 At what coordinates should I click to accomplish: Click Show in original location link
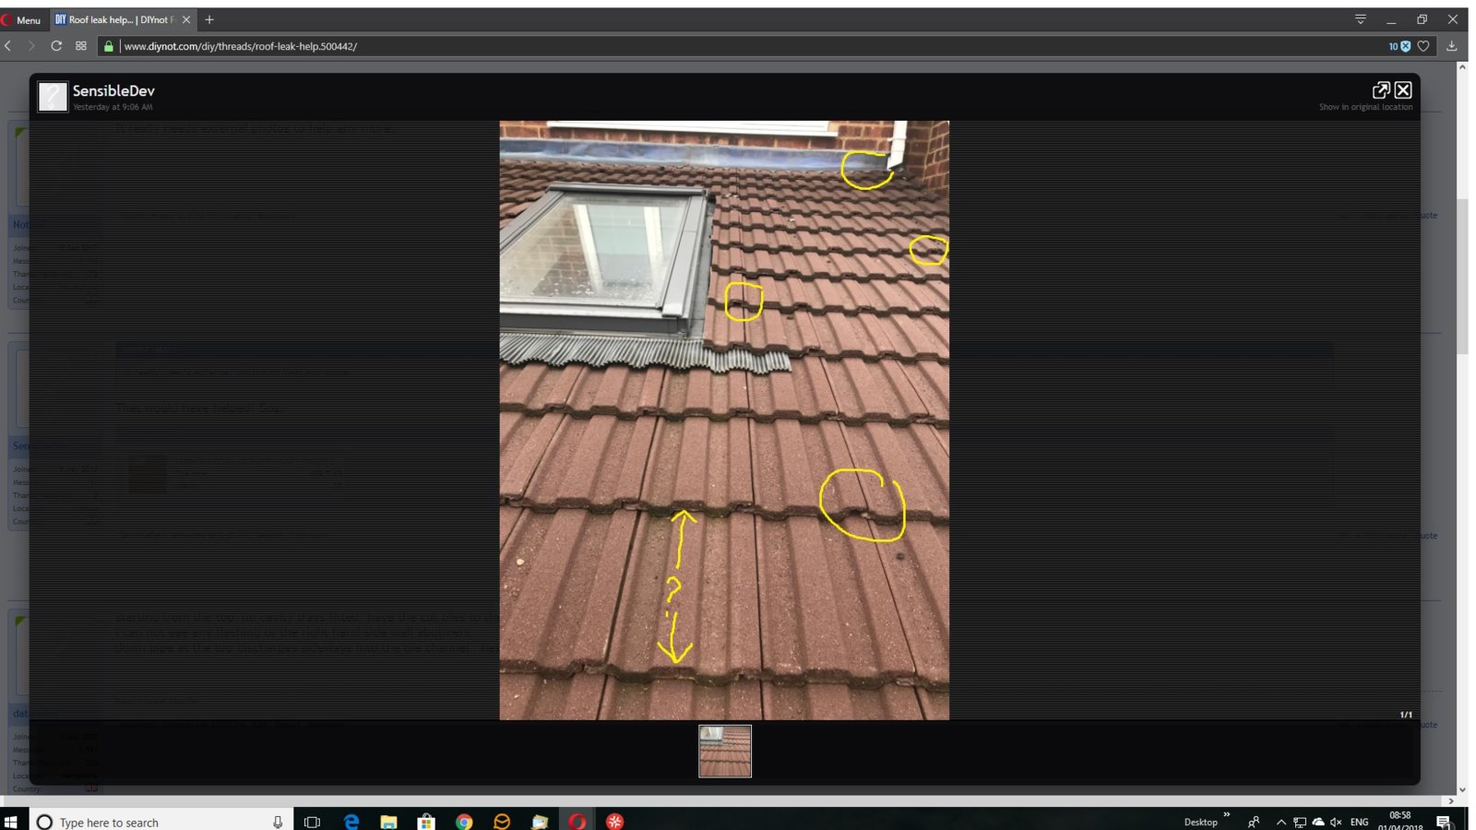[1365, 107]
